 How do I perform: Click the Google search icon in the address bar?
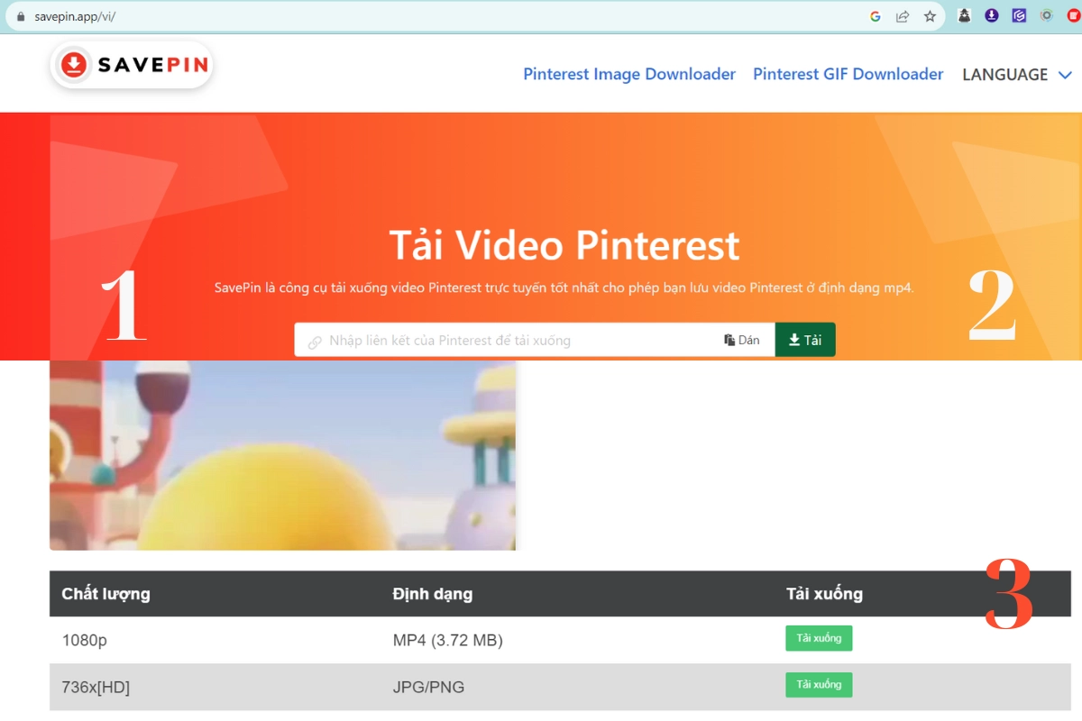coord(875,15)
